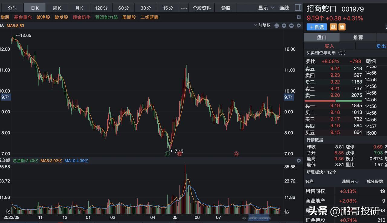Screen dimensions: 387x223
Task: Zoom out chart with minus circle icon
Action: click(x=291, y=26)
